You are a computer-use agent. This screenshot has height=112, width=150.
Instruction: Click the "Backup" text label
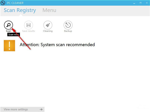[x=68, y=31]
